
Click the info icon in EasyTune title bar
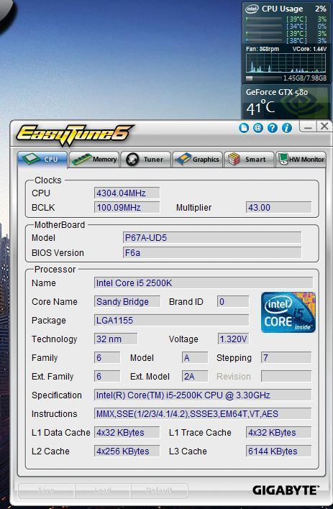286,127
